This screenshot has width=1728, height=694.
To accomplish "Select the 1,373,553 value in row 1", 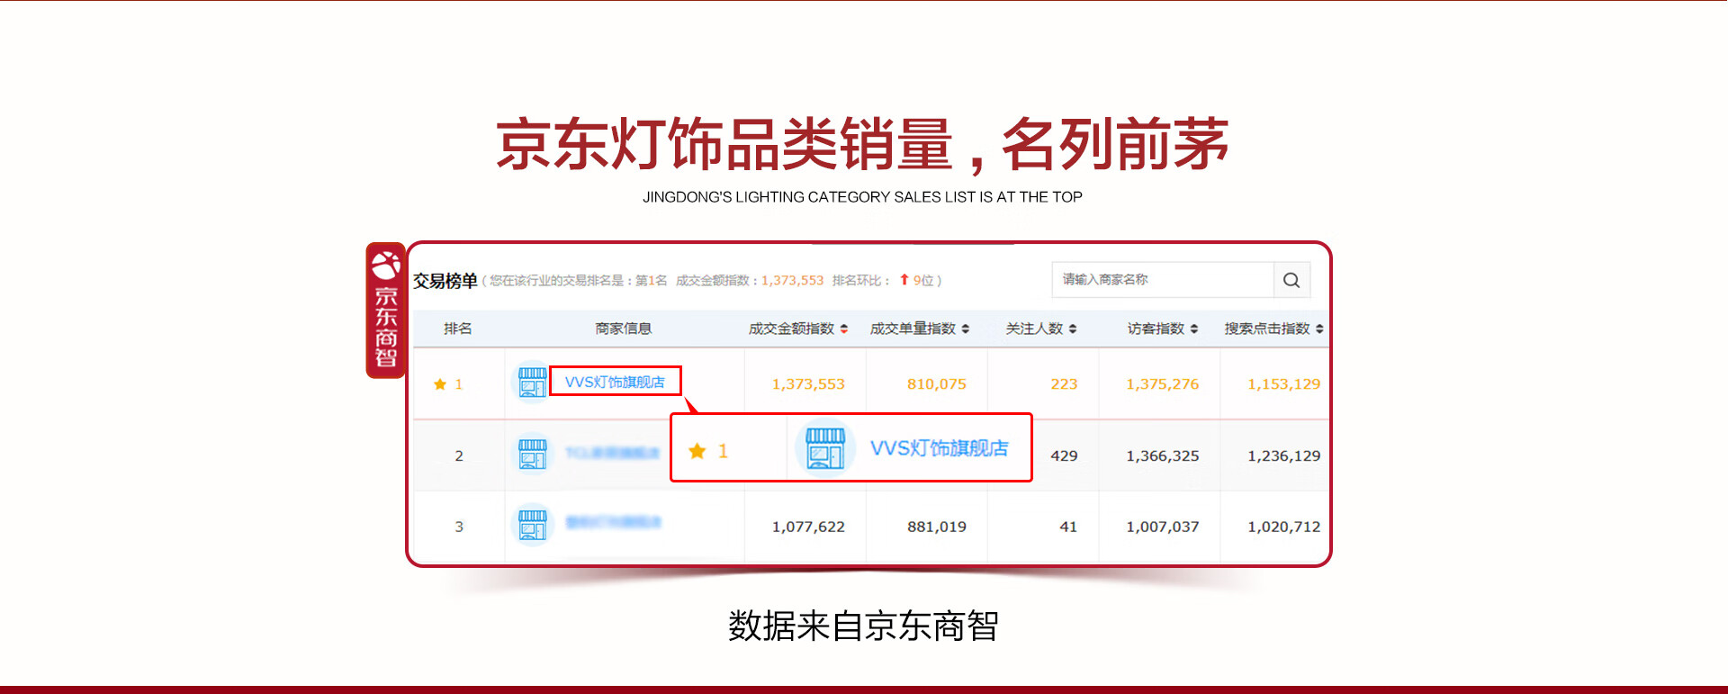I will tap(808, 384).
